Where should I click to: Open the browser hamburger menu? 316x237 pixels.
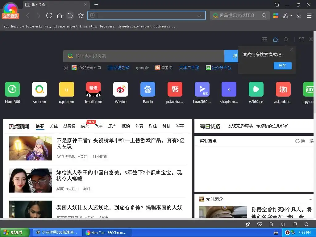(309, 15)
